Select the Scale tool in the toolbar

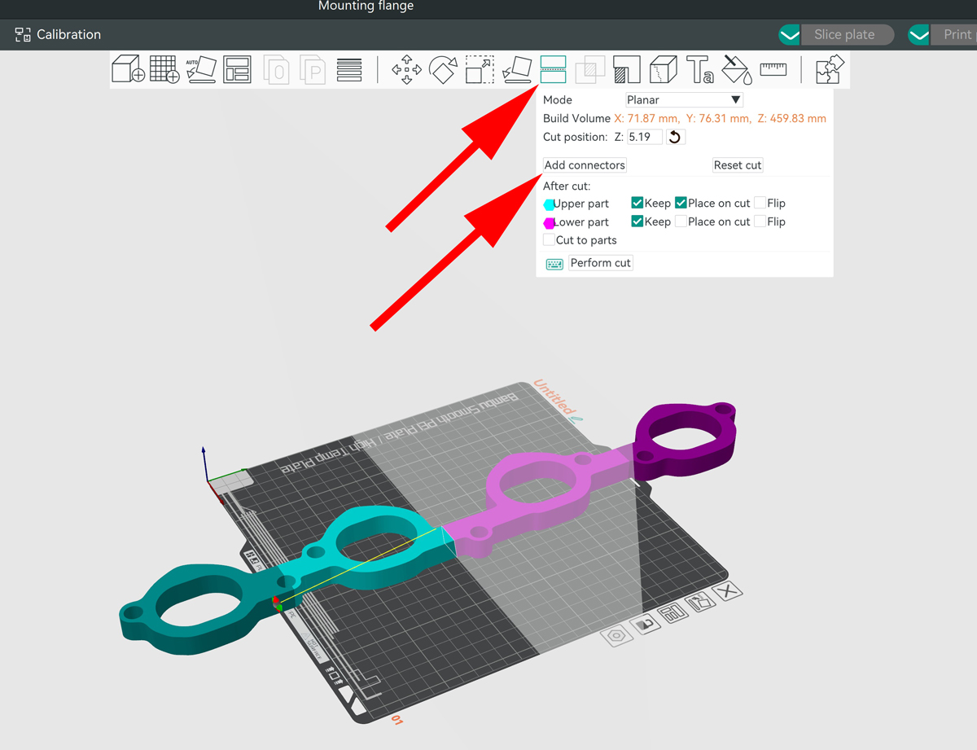tap(479, 70)
